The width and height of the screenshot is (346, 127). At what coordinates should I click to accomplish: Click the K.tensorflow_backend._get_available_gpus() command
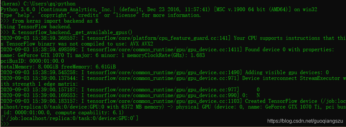coord(72,32)
